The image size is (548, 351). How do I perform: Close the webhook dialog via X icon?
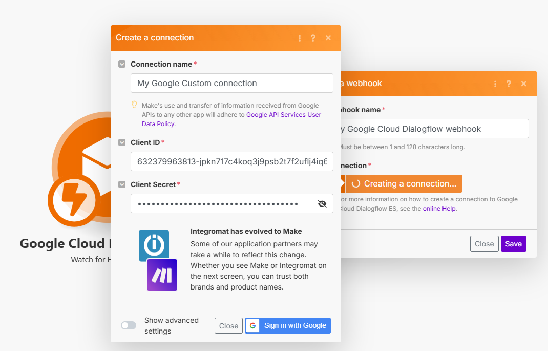pos(524,84)
